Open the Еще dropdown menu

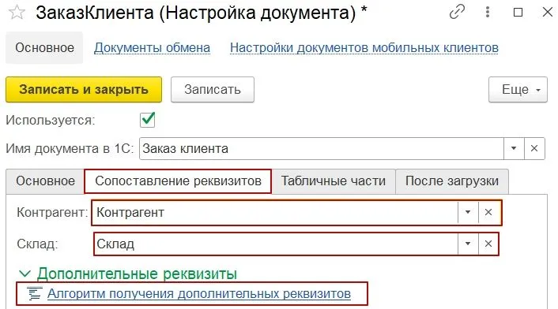[518, 89]
